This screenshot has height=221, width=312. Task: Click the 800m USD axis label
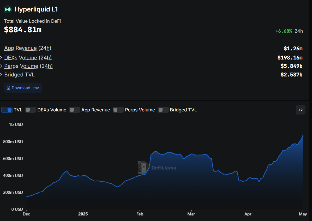pyautogui.click(x=13, y=142)
